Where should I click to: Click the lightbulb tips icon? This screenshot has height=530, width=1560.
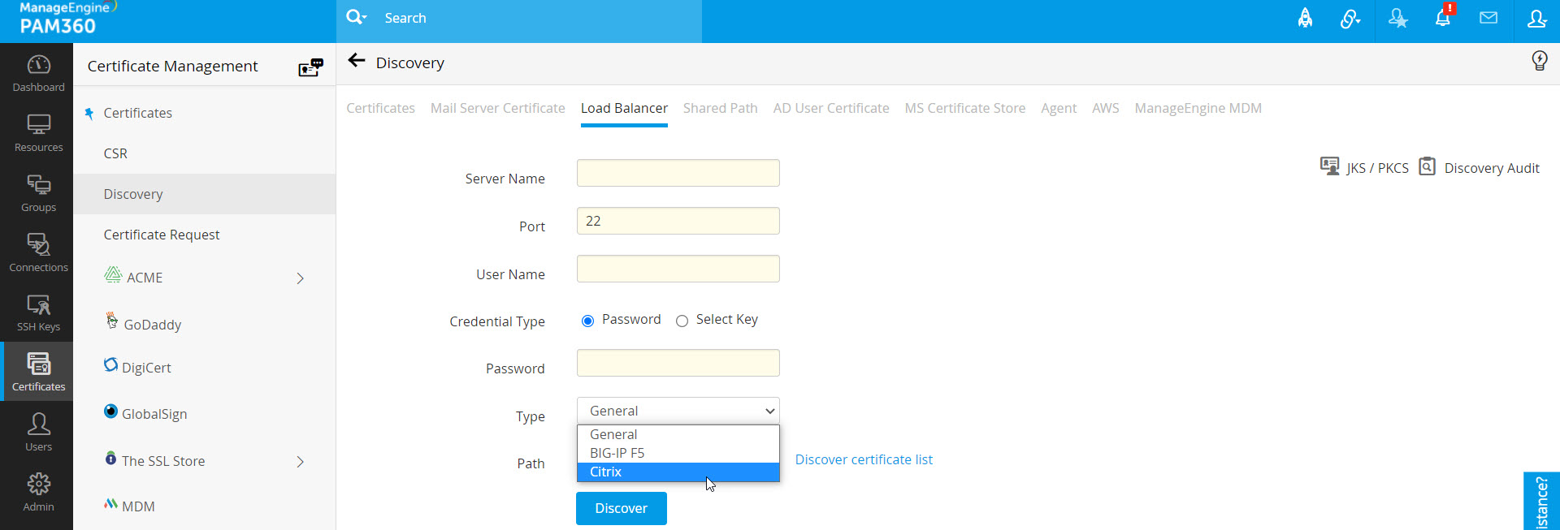(x=1539, y=61)
